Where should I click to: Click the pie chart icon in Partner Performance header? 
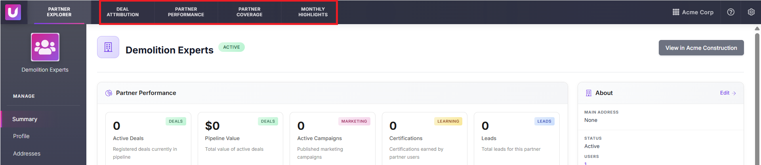[x=109, y=93]
